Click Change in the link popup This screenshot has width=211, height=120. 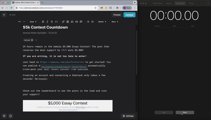coord(75,67)
